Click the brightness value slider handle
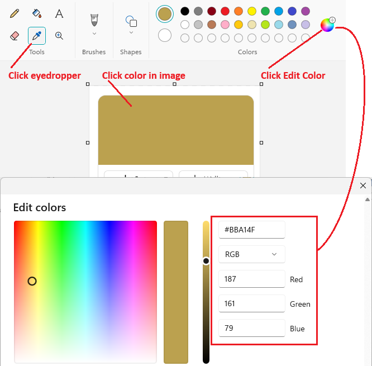Image resolution: width=372 pixels, height=366 pixels. click(206, 261)
